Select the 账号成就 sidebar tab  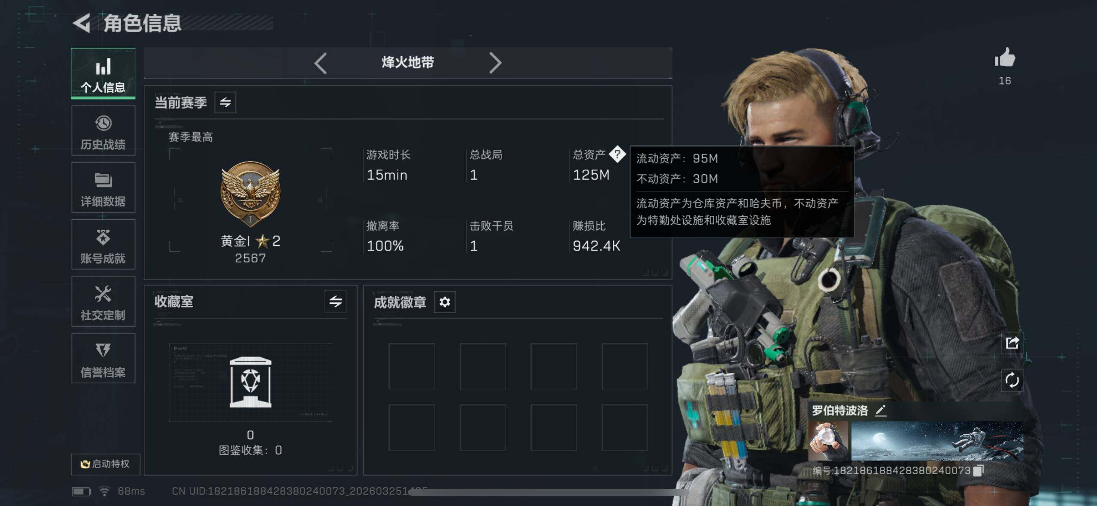(103, 245)
